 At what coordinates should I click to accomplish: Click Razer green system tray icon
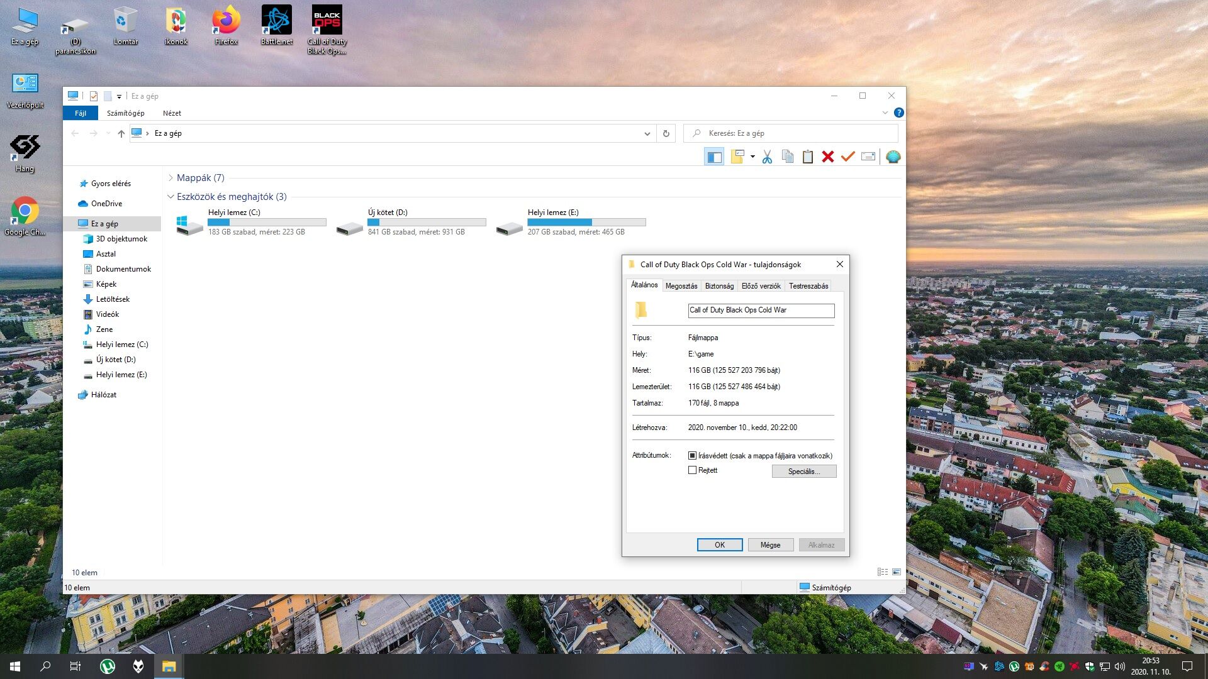tap(1060, 666)
